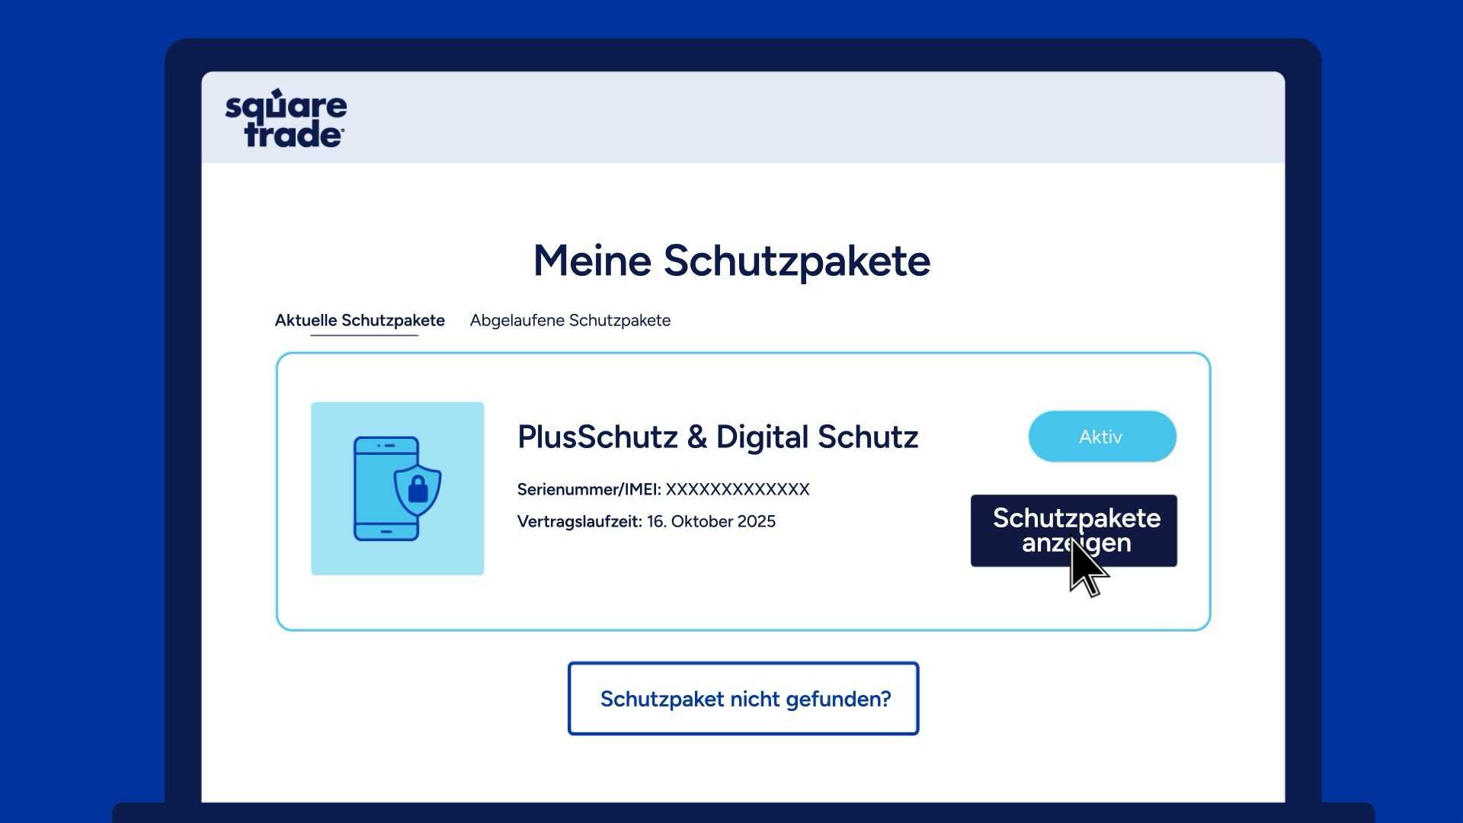The image size is (1463, 823).
Task: Click the Vertragslaufzeit 16. Oktober 2025 line
Action: tap(646, 522)
